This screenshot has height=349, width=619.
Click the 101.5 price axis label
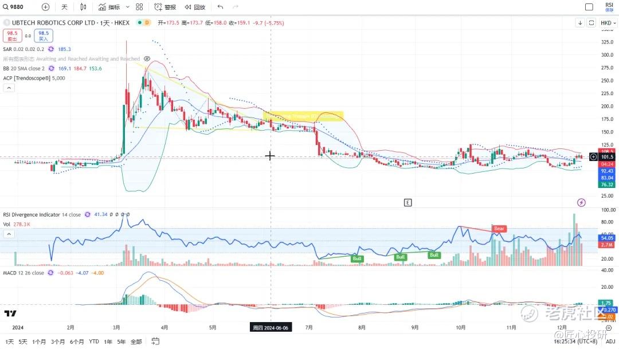pyautogui.click(x=607, y=156)
